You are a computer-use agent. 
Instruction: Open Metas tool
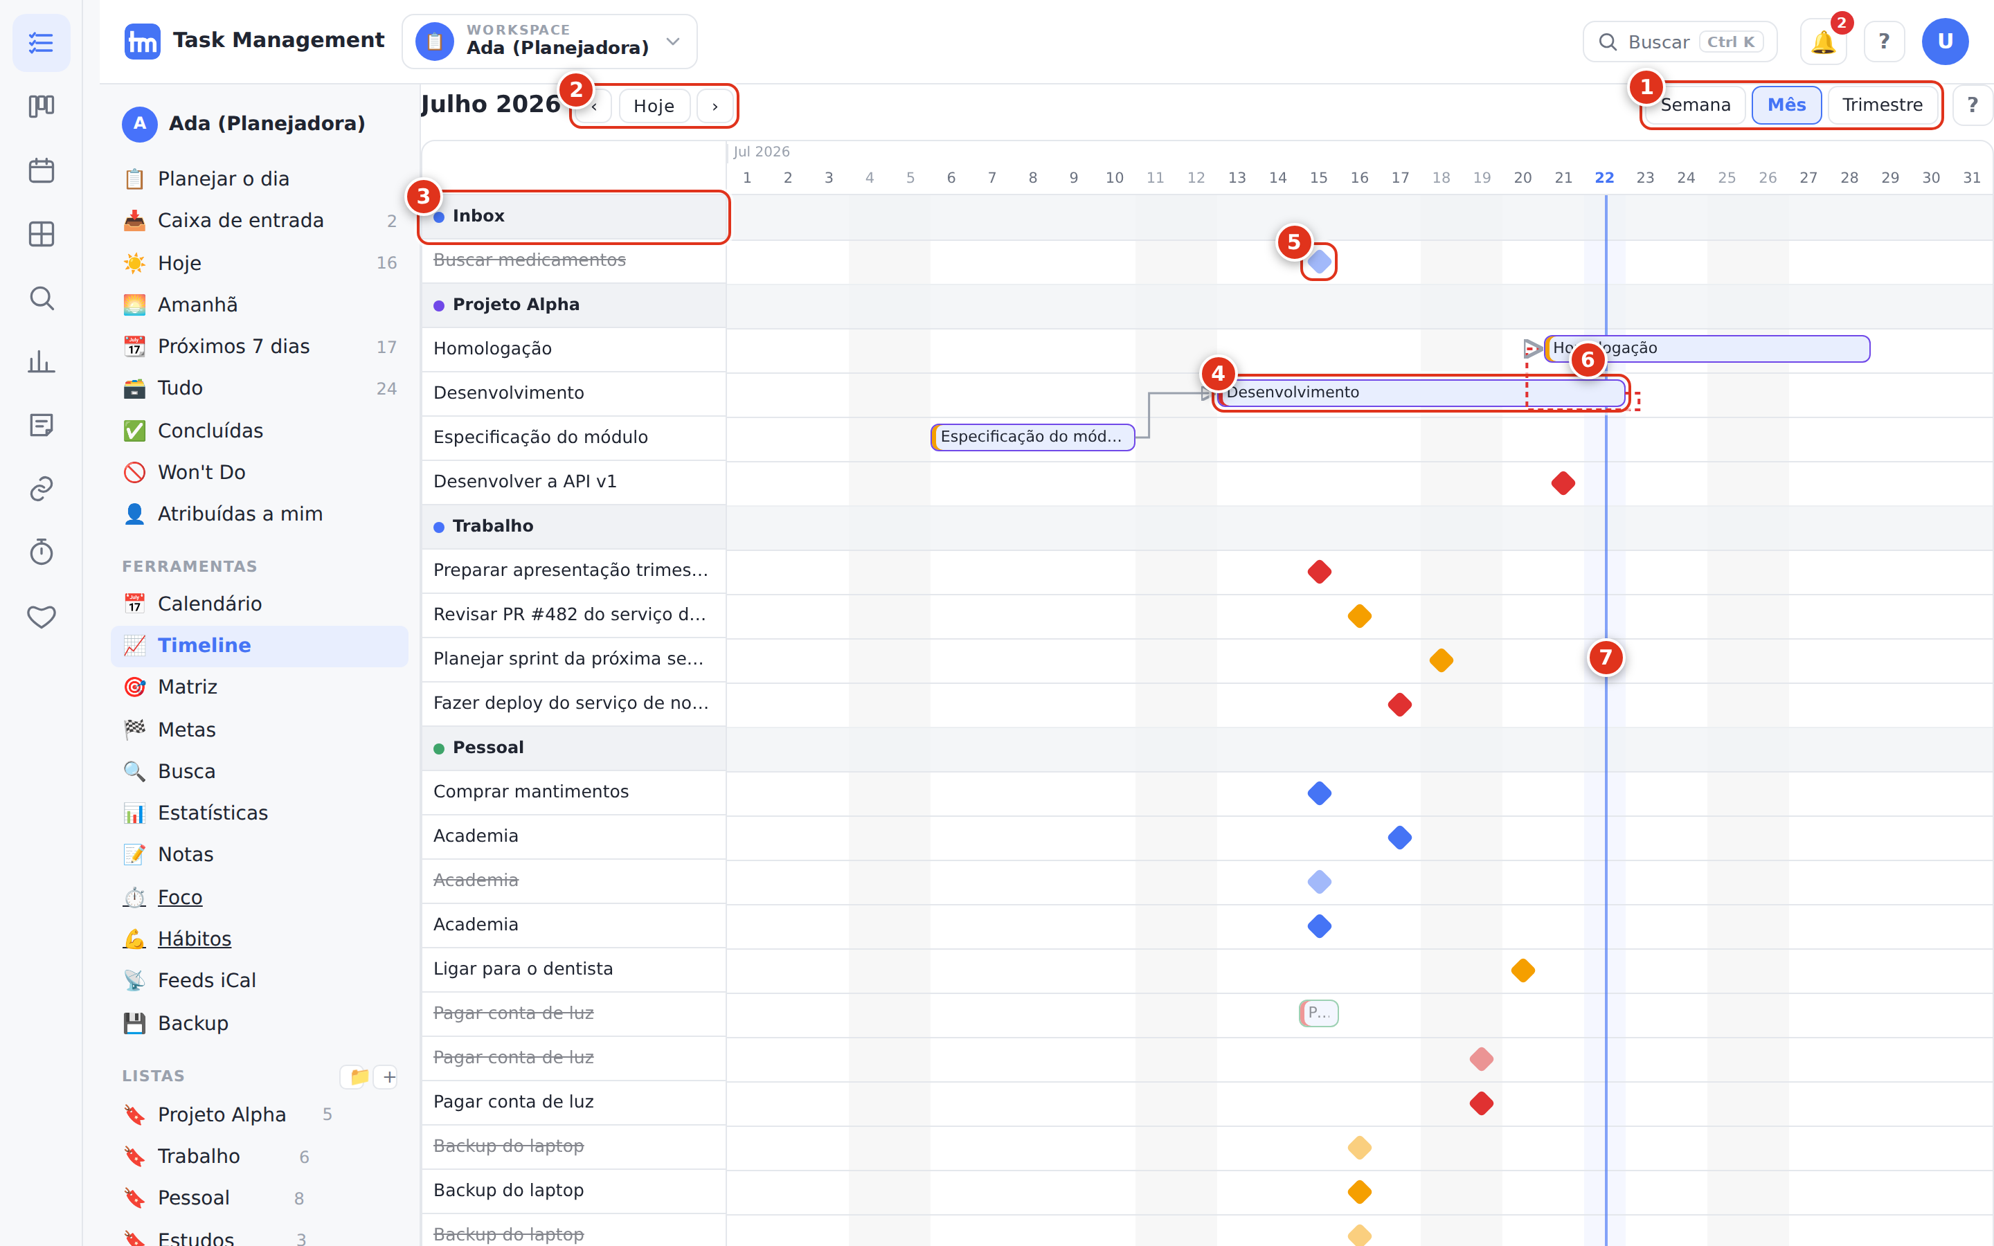[260, 730]
